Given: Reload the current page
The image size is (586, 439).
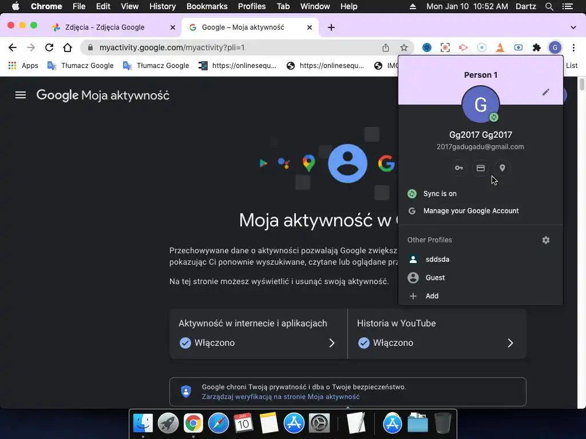Looking at the screenshot, I should pyautogui.click(x=49, y=47).
